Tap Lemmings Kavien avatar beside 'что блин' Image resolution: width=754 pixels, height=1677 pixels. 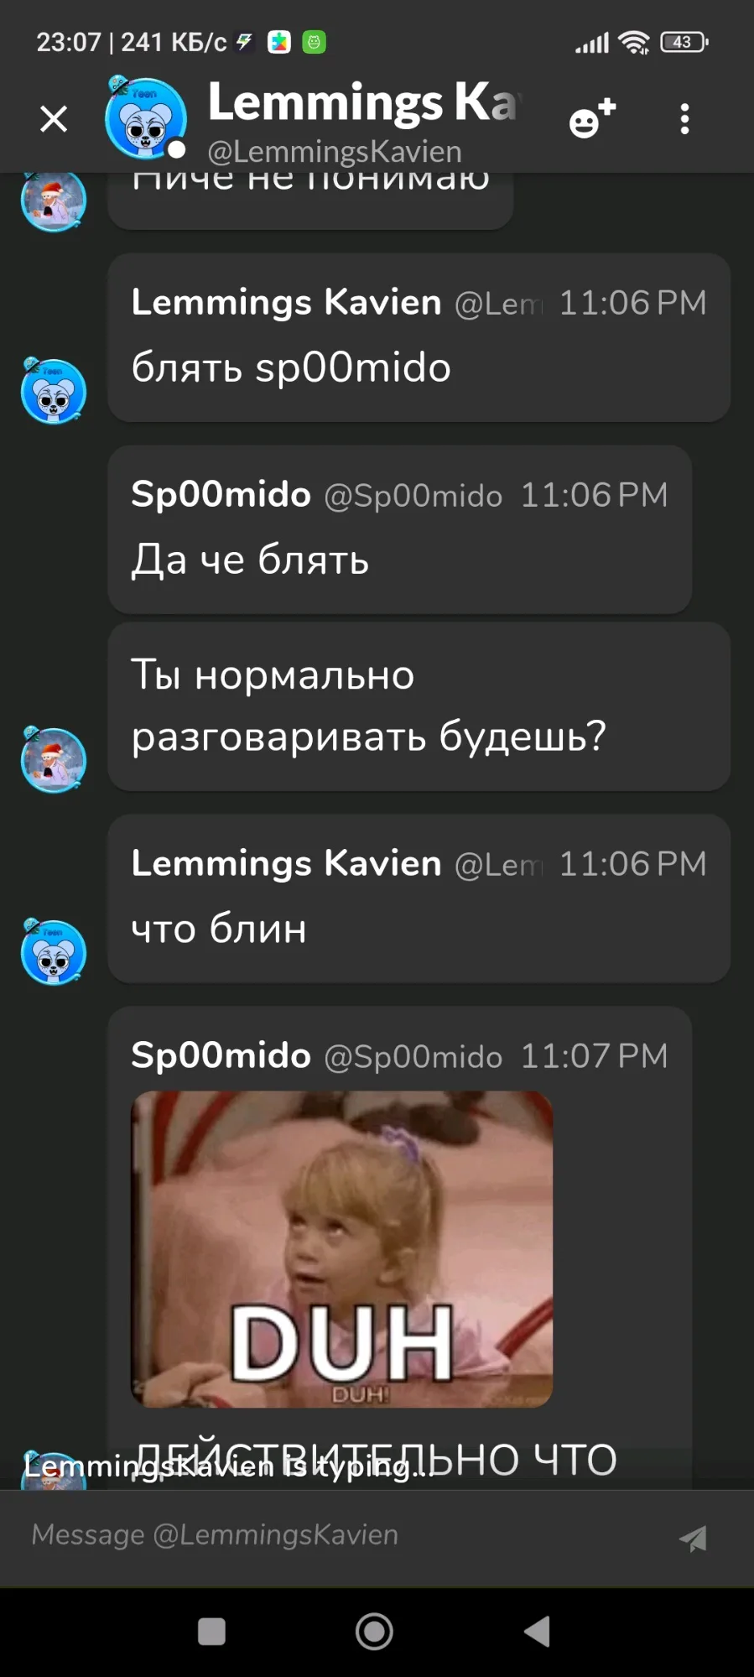point(54,952)
